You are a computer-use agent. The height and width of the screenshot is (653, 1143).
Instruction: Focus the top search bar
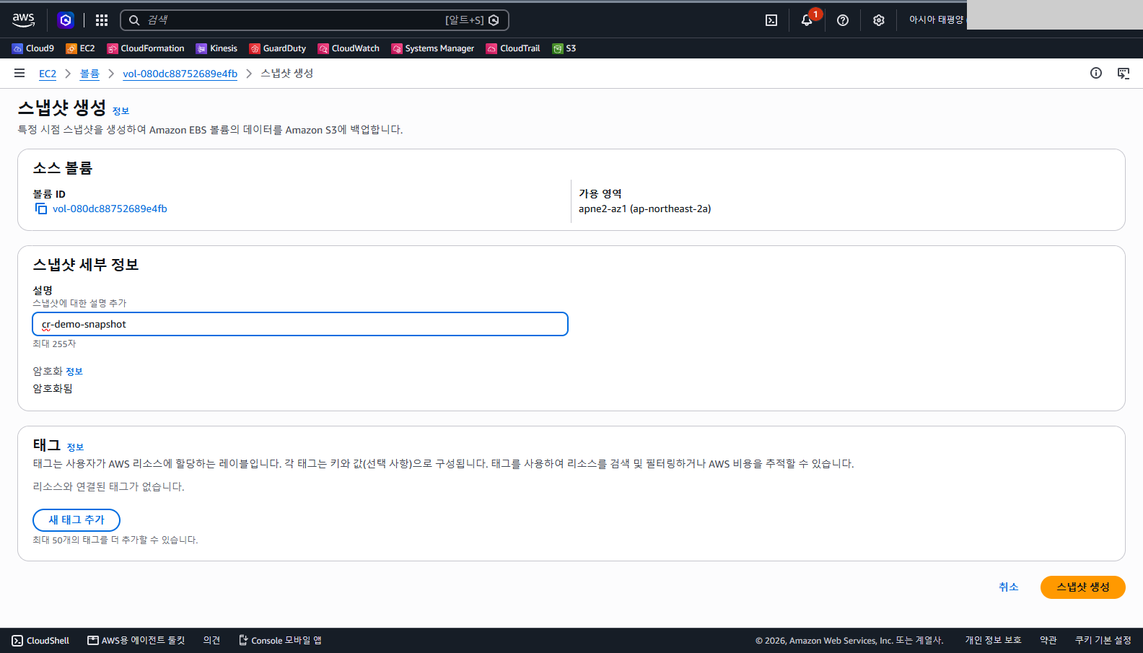pos(315,20)
